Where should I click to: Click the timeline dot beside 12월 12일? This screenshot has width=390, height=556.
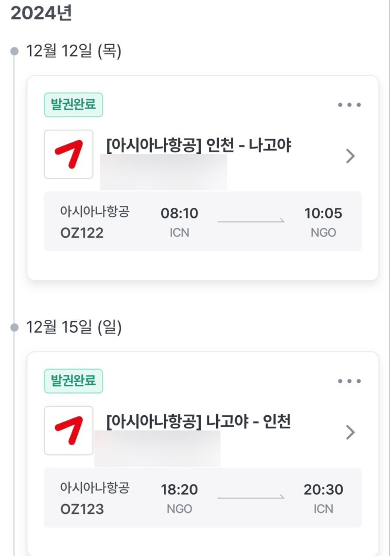(15, 51)
